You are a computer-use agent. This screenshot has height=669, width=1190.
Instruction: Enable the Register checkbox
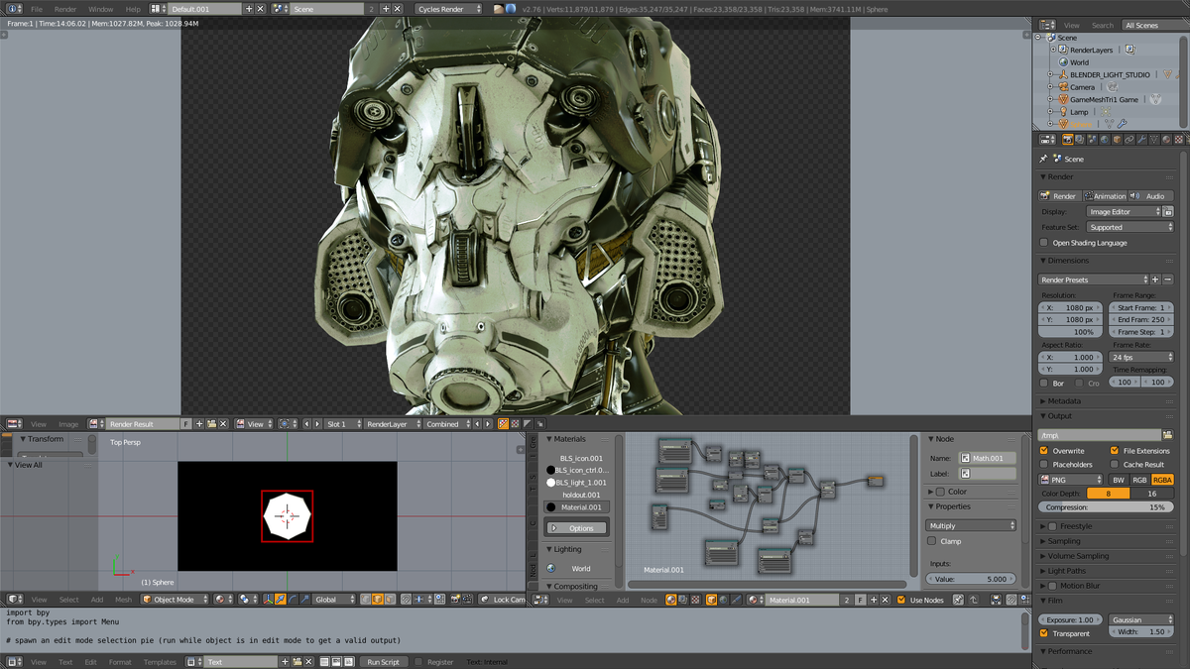point(418,662)
